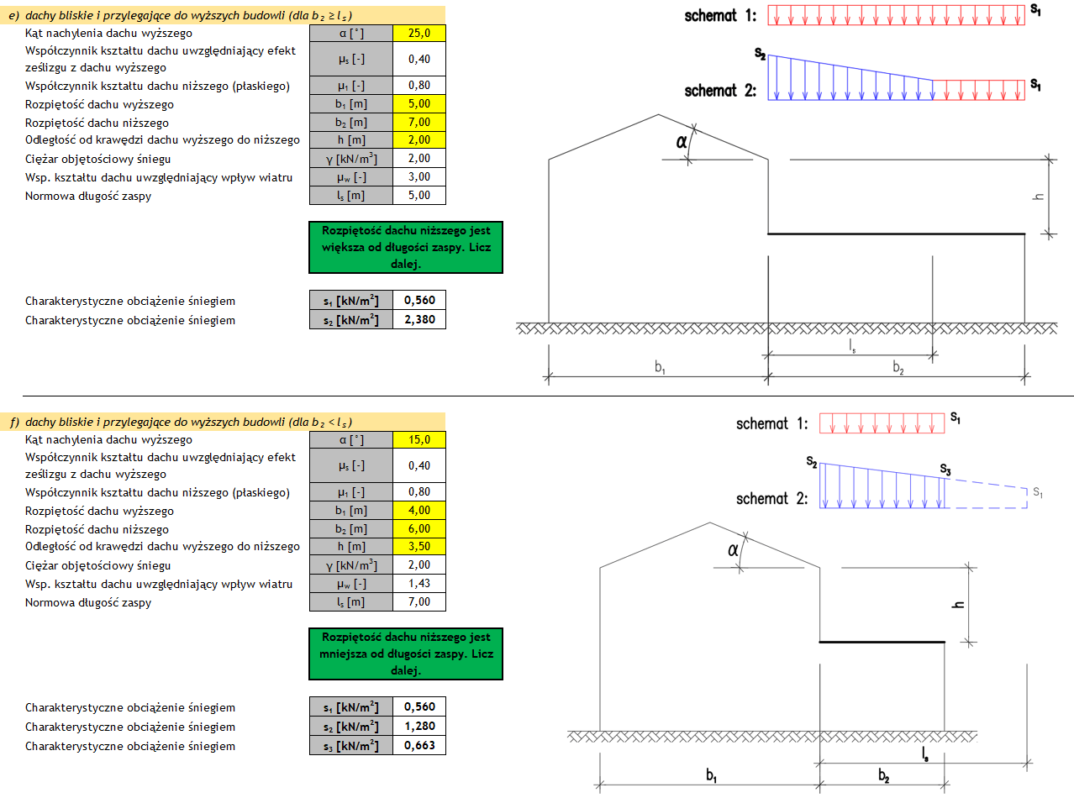Click the μw value 1,43 cell

419,584
